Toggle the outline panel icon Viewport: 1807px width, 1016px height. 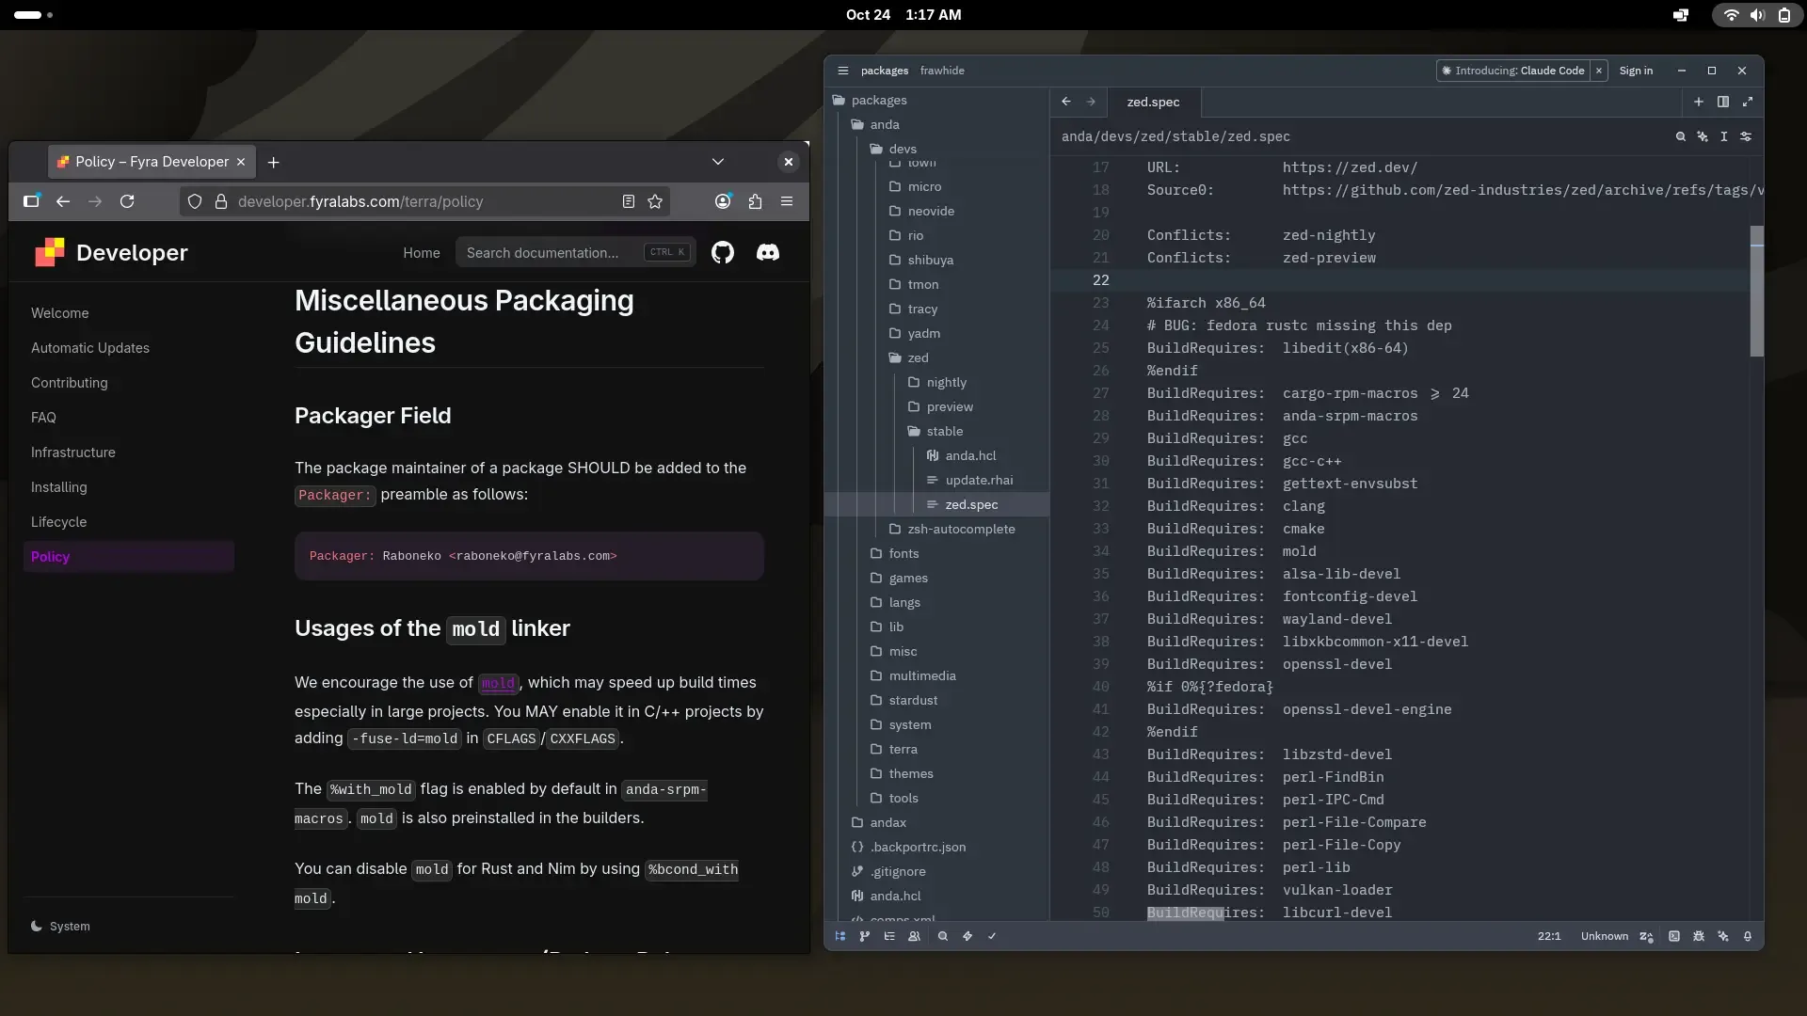pyautogui.click(x=889, y=936)
